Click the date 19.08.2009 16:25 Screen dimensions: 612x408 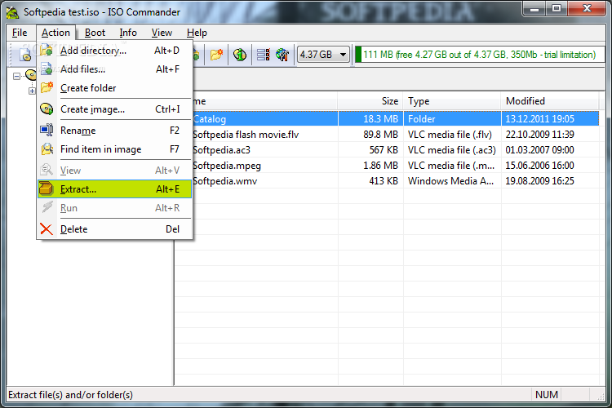539,181
